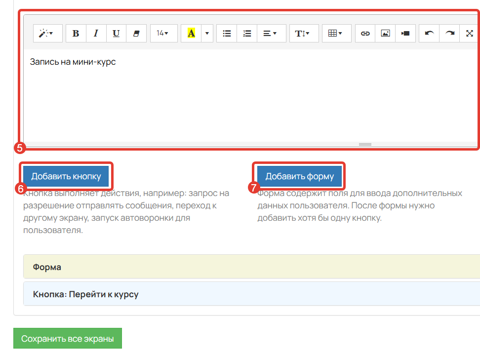The image size is (480, 355).
Task: Open the font size 14 dropdown
Action: 163,34
